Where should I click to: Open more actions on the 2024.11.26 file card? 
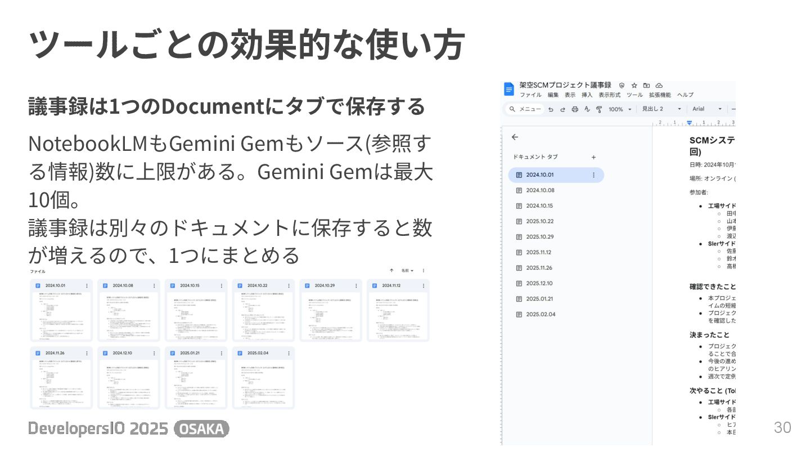[87, 353]
